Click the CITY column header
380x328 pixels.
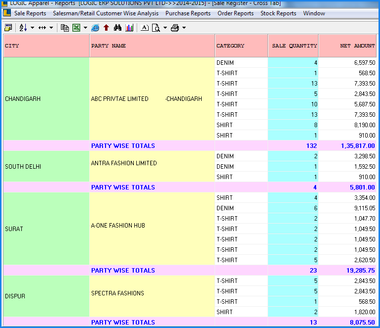(x=47, y=46)
